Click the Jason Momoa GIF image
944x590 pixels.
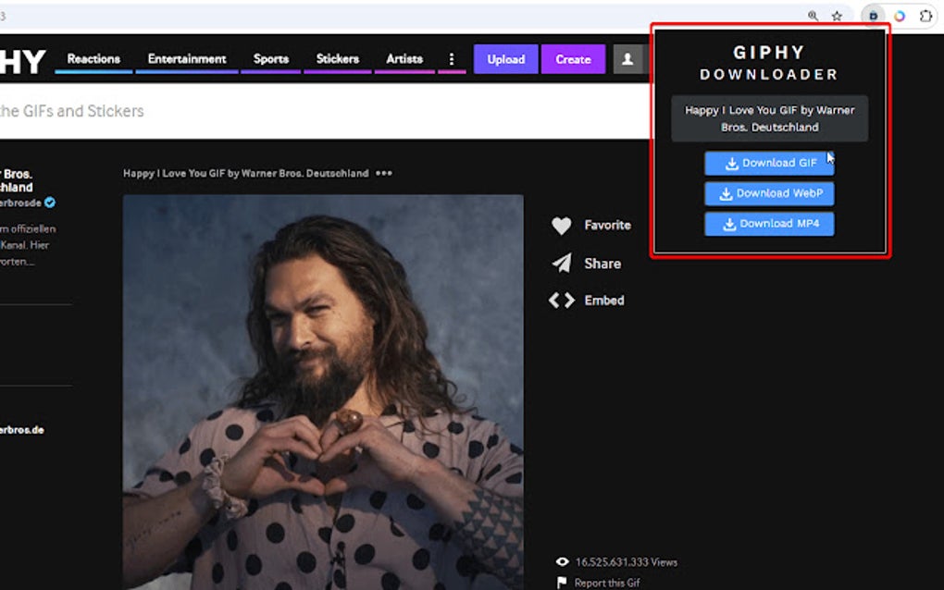(x=324, y=388)
